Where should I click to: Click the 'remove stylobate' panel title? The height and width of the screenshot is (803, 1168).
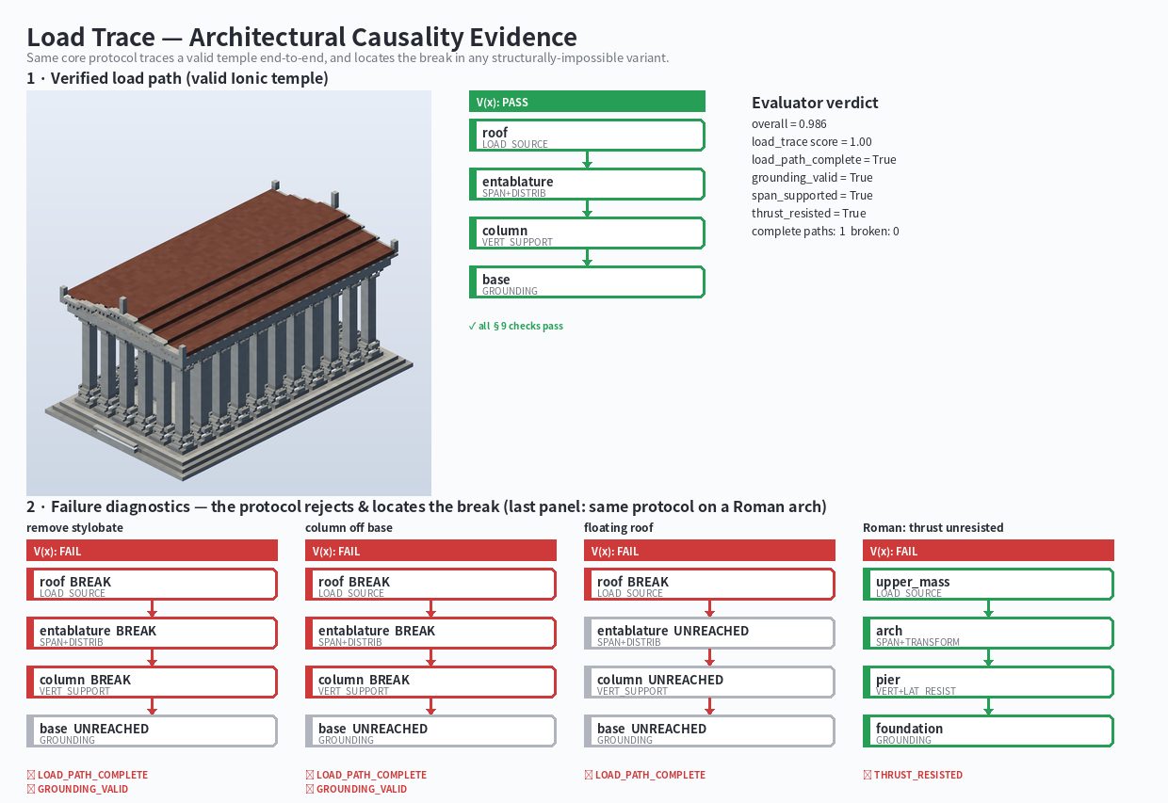[74, 528]
